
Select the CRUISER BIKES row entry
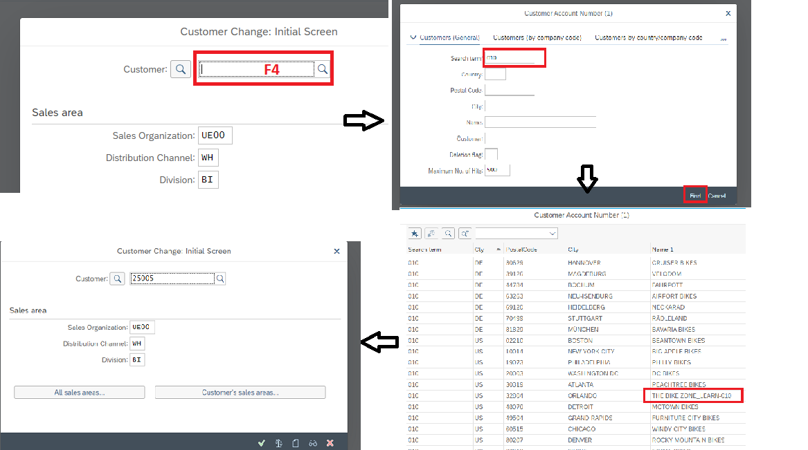click(x=674, y=263)
